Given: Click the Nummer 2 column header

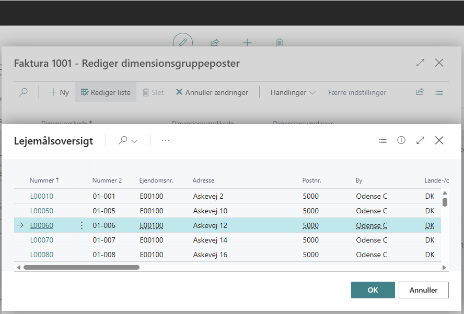Looking at the screenshot, I should pyautogui.click(x=107, y=180).
